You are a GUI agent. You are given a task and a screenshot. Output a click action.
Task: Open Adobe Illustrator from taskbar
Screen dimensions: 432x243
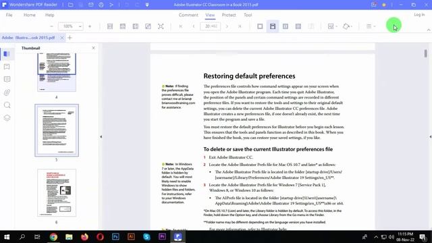point(131,237)
